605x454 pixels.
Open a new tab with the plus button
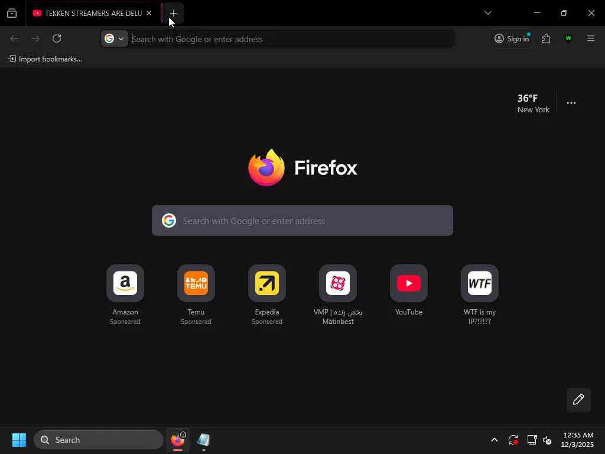tap(173, 13)
